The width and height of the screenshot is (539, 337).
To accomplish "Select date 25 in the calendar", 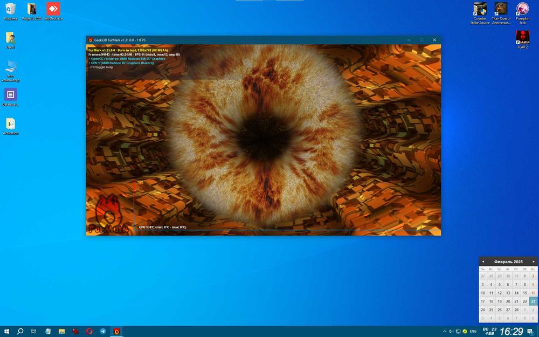I will click(x=491, y=310).
